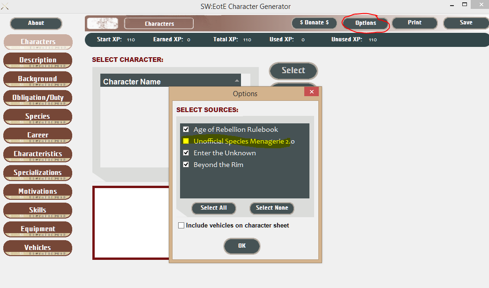The height and width of the screenshot is (288, 489).
Task: Uncheck Enter the Unknown source
Action: point(186,153)
